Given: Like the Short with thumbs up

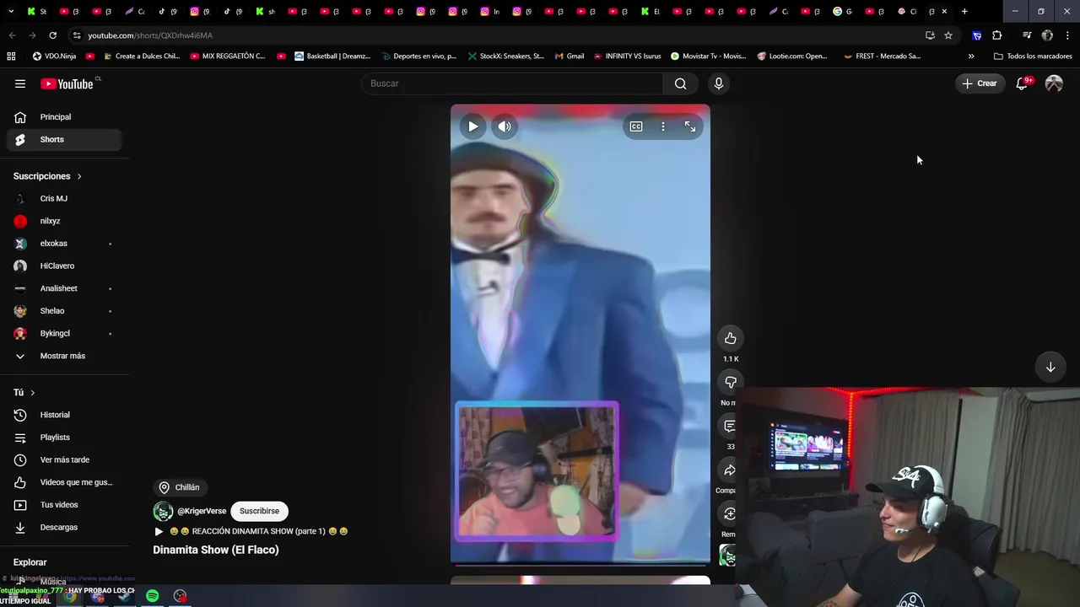Looking at the screenshot, I should [x=731, y=339].
